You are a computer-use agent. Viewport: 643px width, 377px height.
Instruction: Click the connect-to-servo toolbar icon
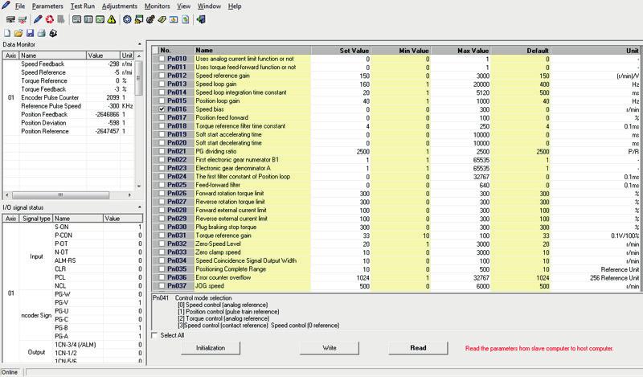10,19
